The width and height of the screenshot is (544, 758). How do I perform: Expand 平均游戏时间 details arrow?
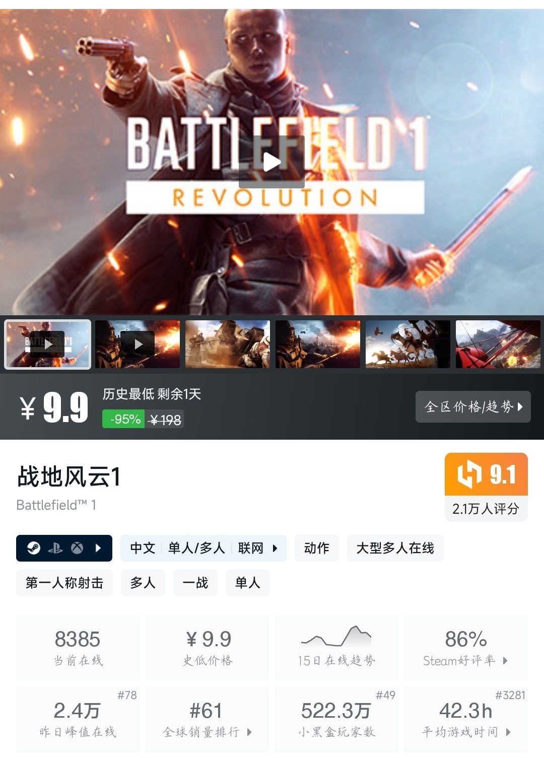508,732
